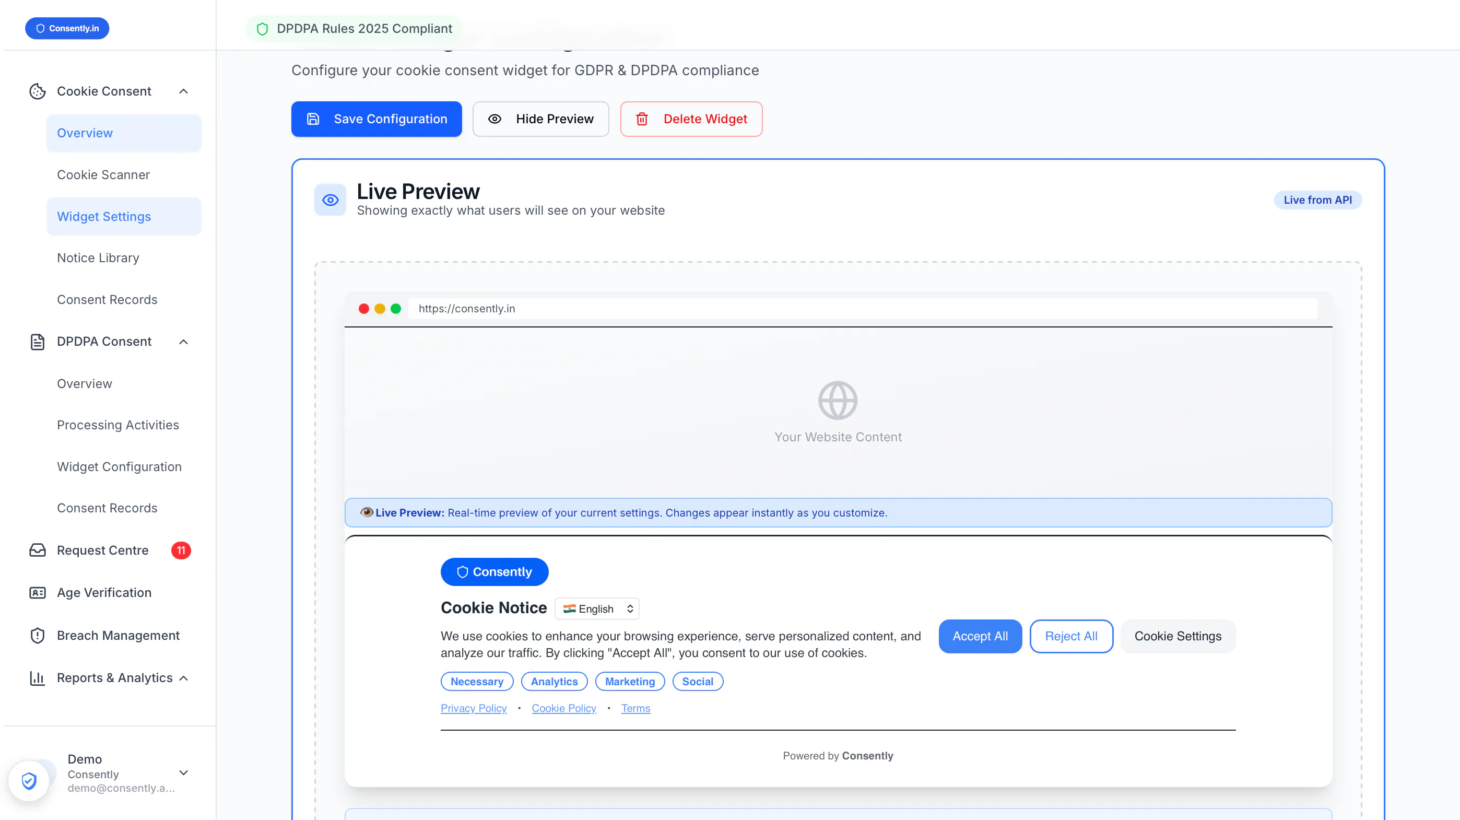This screenshot has height=820, width=1460.
Task: Open Consent Records under DPDPA Consent
Action: [x=124, y=508]
